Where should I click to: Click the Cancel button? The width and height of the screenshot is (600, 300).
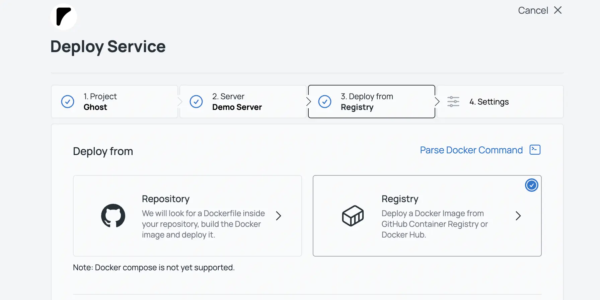click(x=533, y=10)
